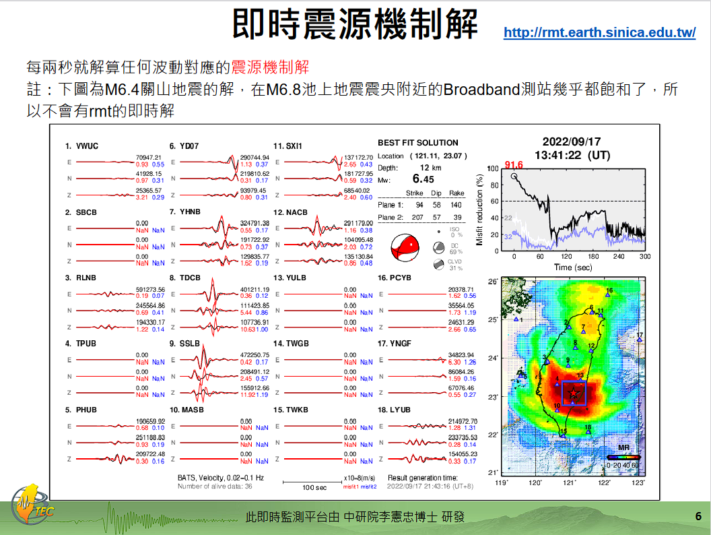Screen dimensions: 711x535
Task: Click station label 10. MASB
Action: (187, 410)
